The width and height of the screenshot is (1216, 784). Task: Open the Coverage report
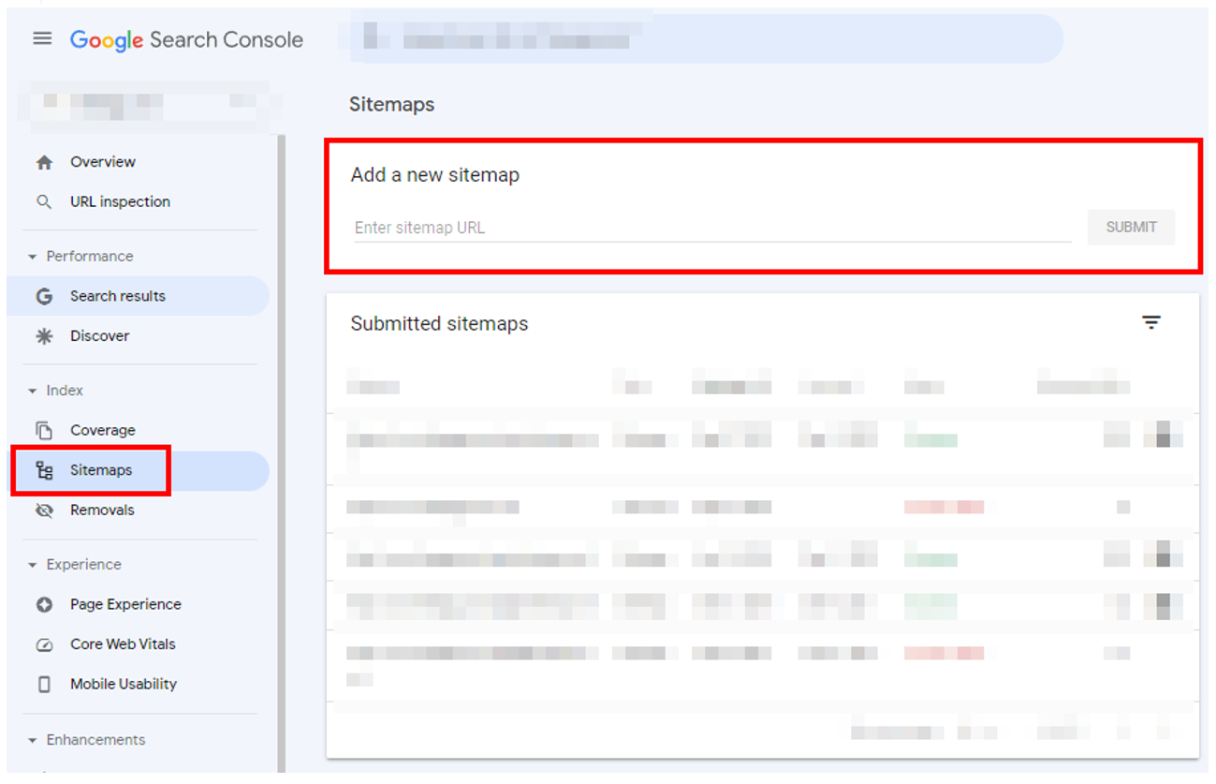[103, 431]
